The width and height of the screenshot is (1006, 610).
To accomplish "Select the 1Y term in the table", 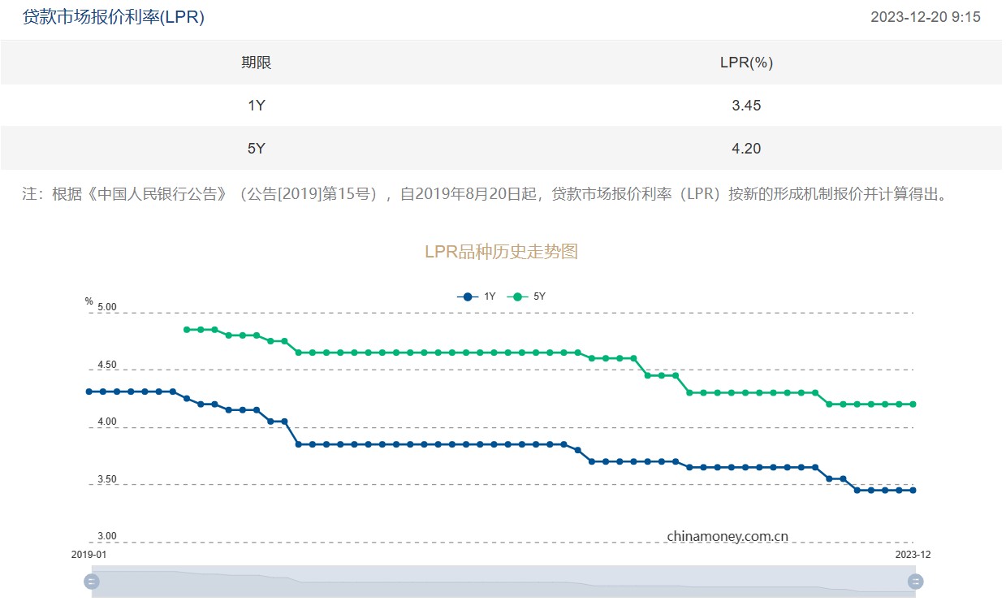I will pos(256,105).
